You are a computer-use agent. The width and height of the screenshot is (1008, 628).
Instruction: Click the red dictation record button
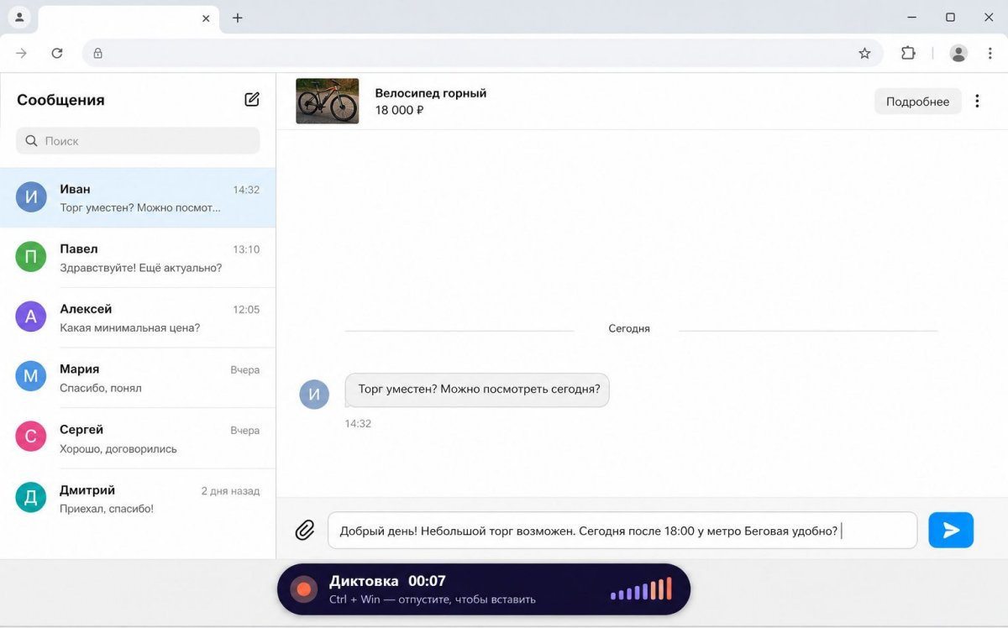[303, 589]
